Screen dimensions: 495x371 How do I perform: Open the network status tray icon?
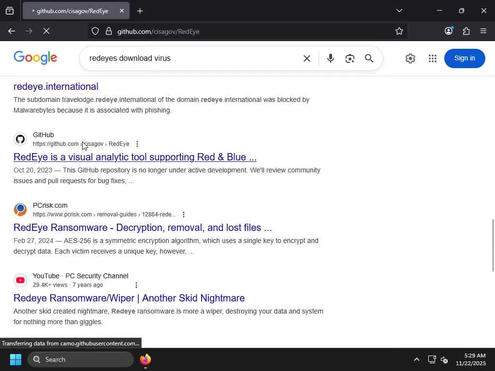432,359
